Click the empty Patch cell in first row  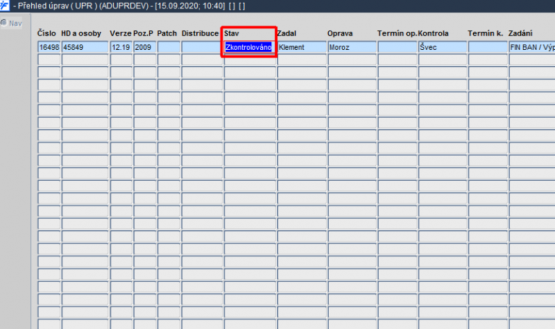point(169,47)
